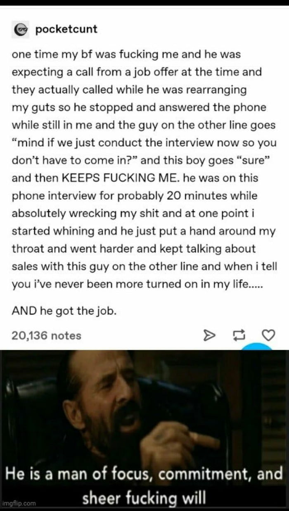Image resolution: width=289 pixels, height=511 pixels.
Task: Click the line beginning "they actually called"
Action: point(129,90)
